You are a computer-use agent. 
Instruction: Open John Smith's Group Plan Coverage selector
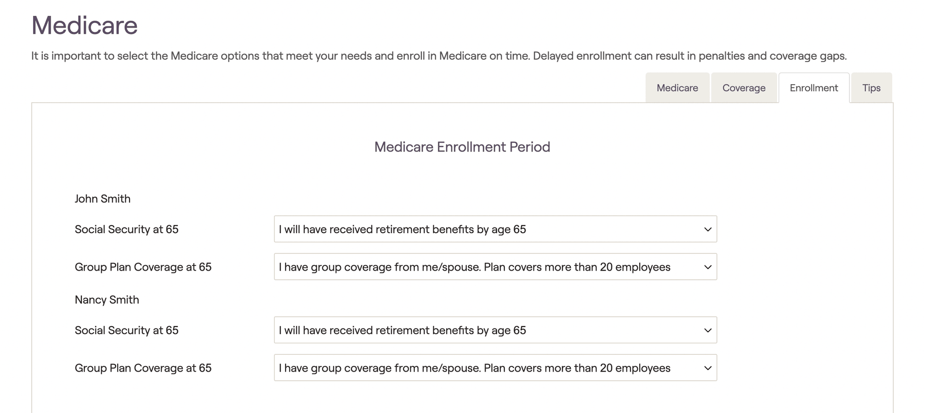pos(495,267)
